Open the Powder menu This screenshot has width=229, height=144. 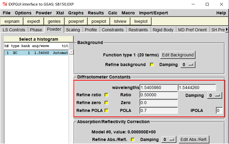(44, 13)
